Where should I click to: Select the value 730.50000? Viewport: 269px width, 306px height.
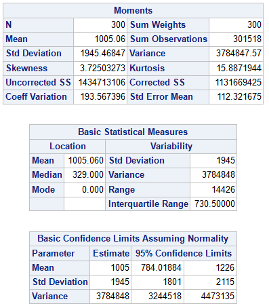(215, 204)
